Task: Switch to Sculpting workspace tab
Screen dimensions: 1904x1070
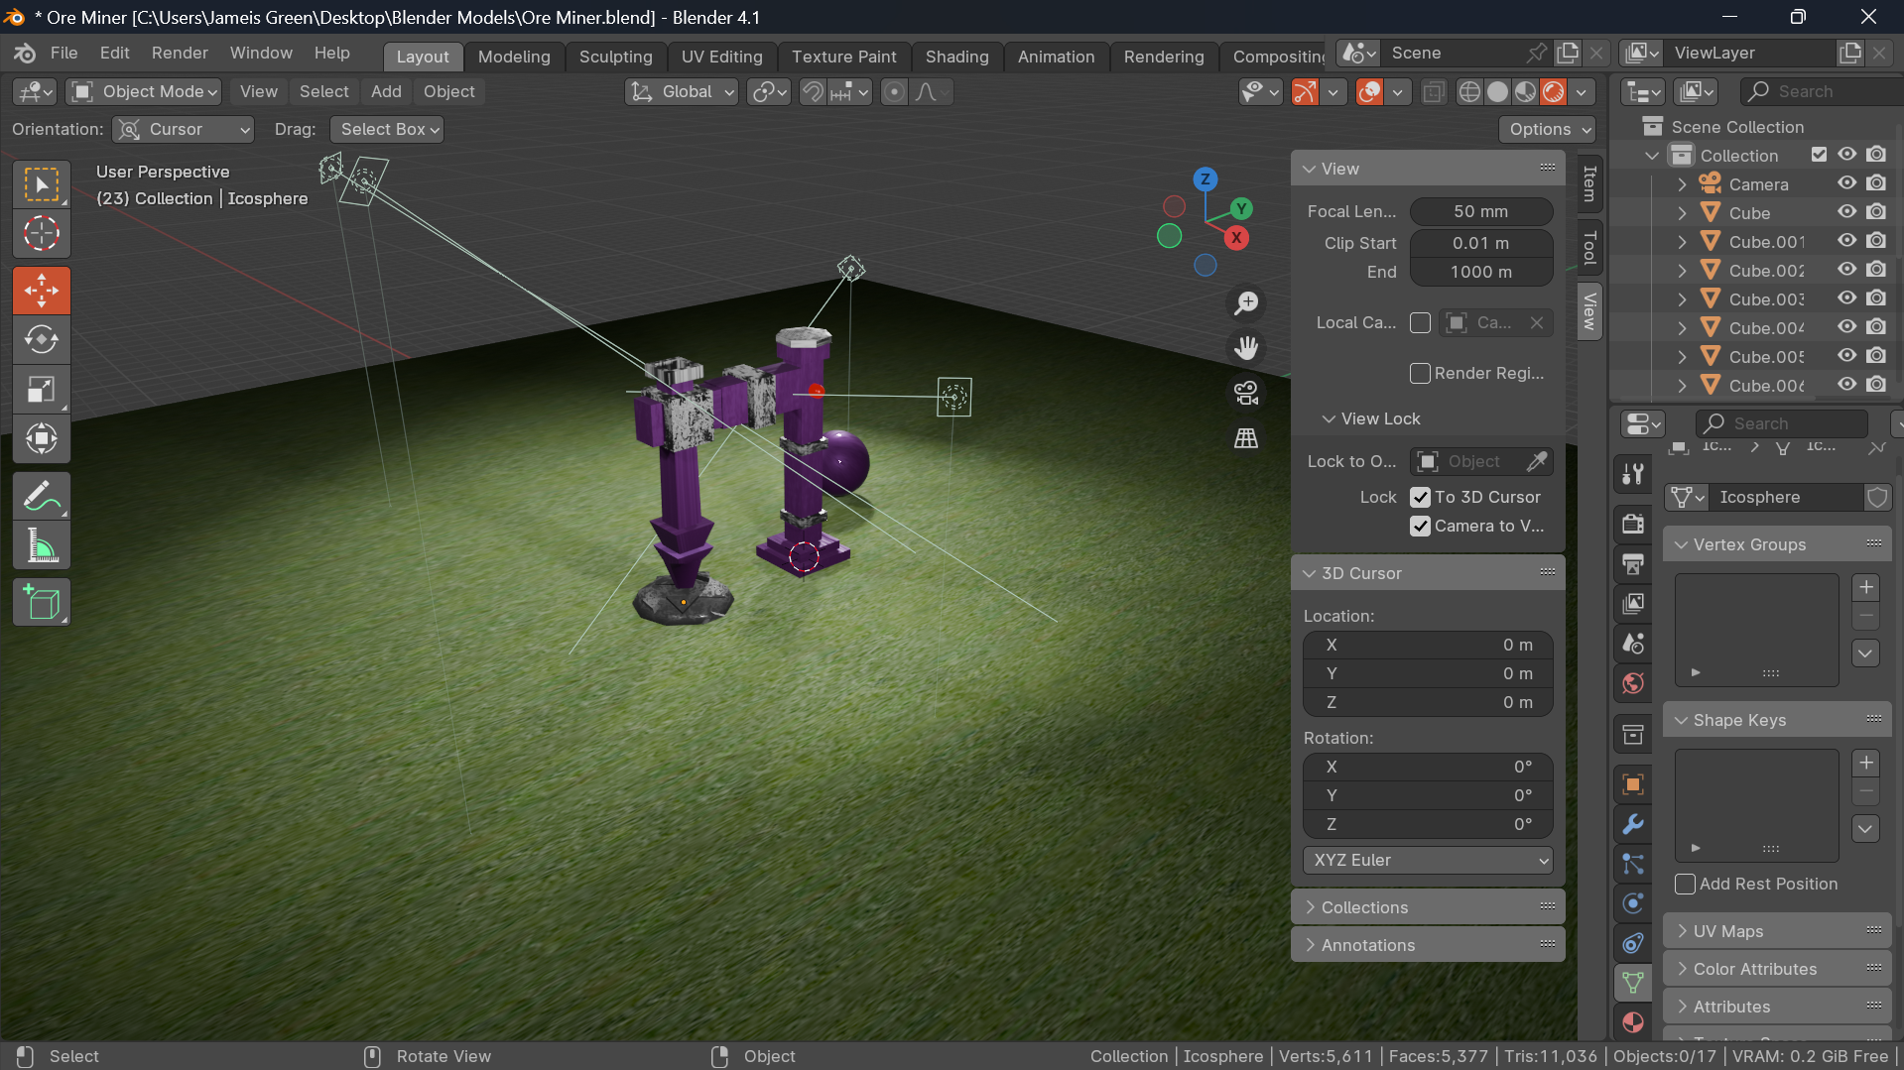Action: 615,57
